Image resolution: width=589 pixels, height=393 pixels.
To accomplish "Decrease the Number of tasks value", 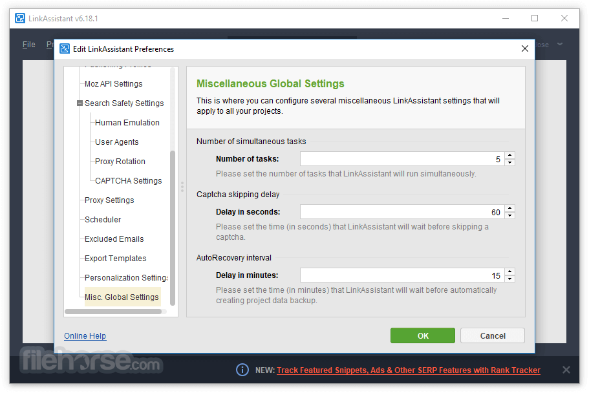I will coord(509,162).
